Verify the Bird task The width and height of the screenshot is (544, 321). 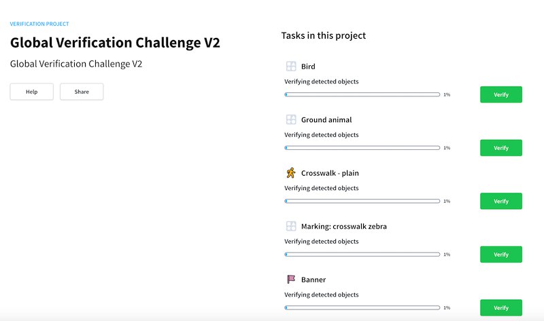501,94
